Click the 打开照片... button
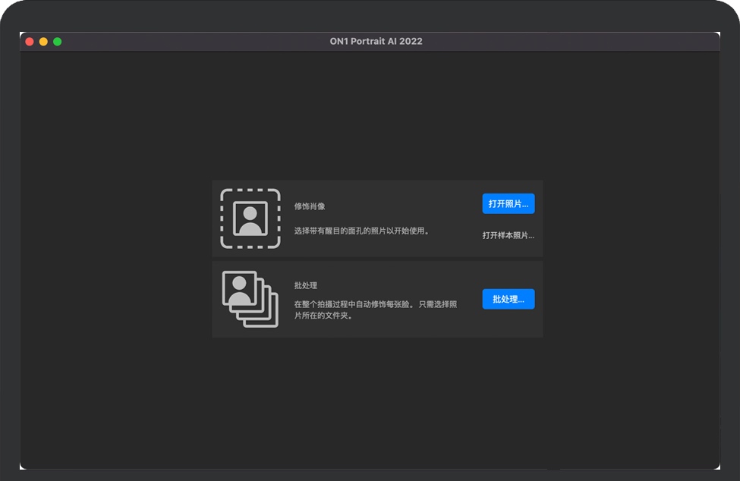 point(509,204)
